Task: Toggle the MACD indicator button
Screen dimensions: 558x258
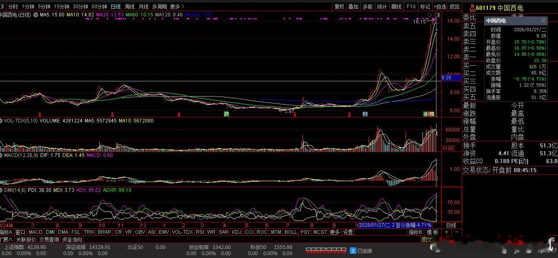Action: [36, 232]
